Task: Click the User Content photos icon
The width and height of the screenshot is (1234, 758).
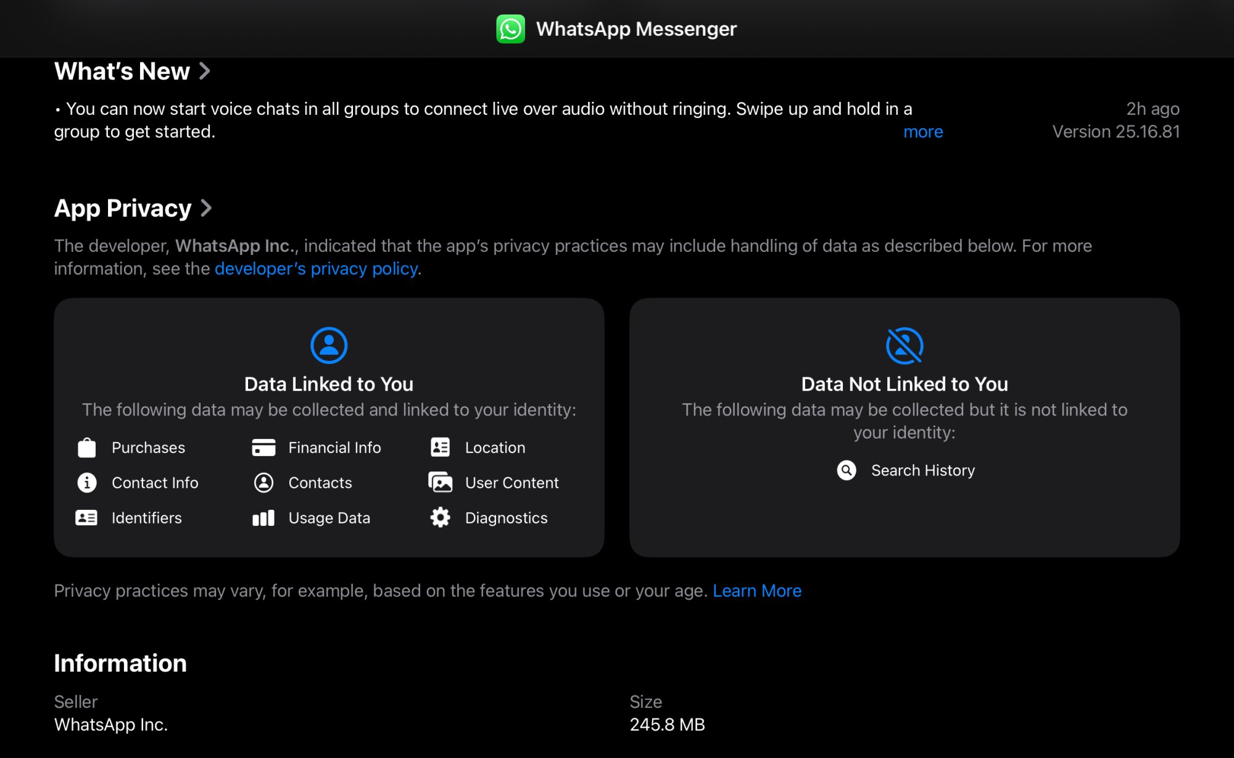Action: pos(441,483)
